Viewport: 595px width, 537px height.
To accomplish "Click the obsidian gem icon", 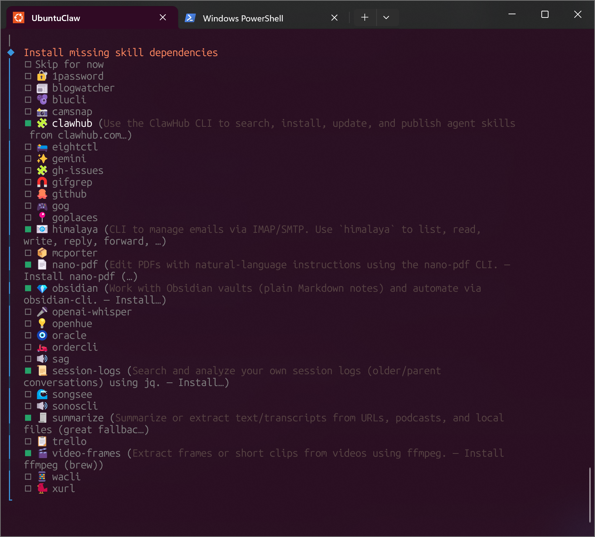I will click(x=42, y=288).
